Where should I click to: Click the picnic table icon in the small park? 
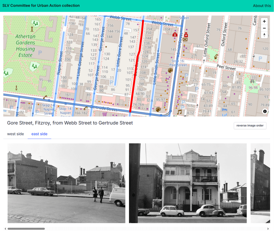(253, 81)
